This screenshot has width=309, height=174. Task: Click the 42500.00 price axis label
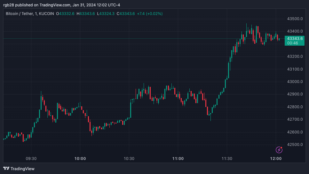(x=295, y=145)
